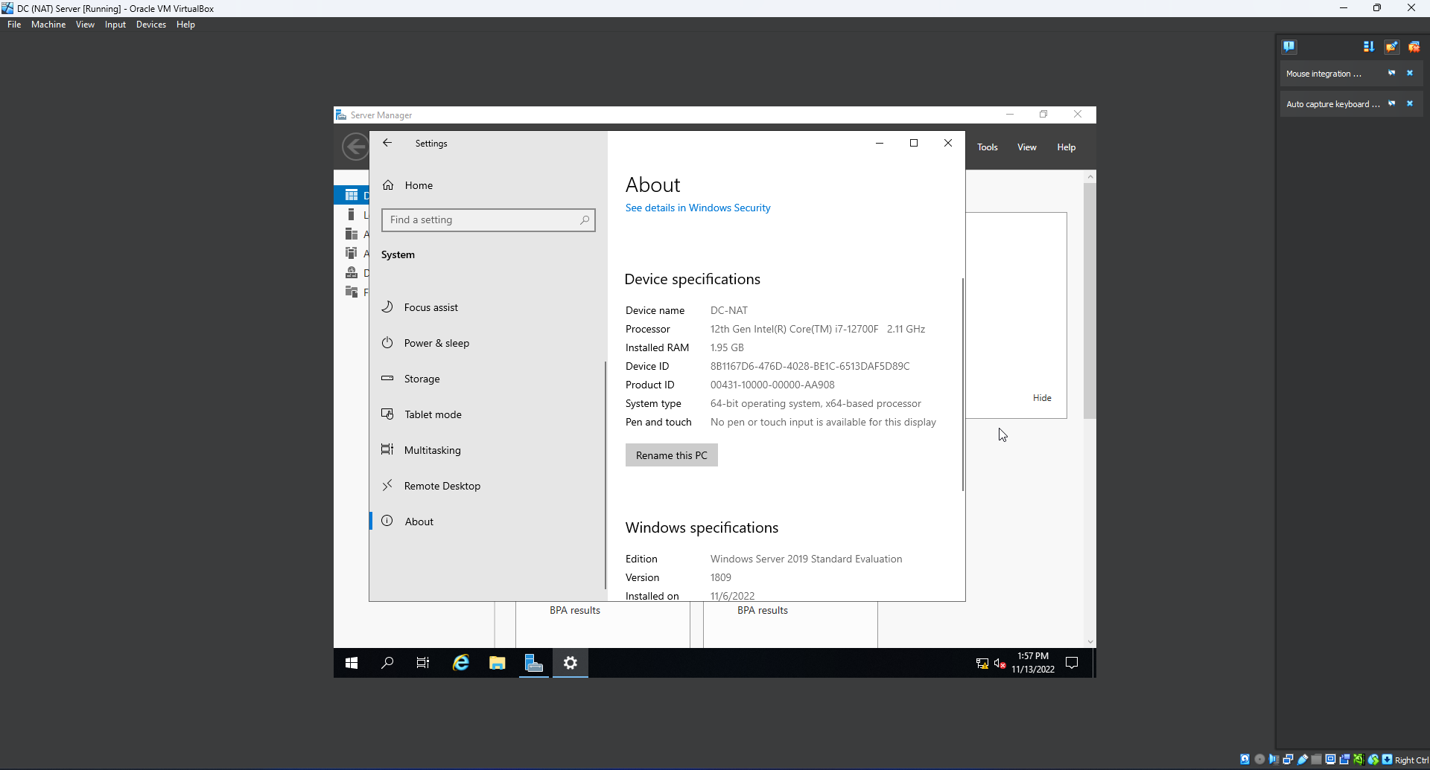Image resolution: width=1430 pixels, height=770 pixels.
Task: Click the taskbar search magnifier
Action: point(387,663)
